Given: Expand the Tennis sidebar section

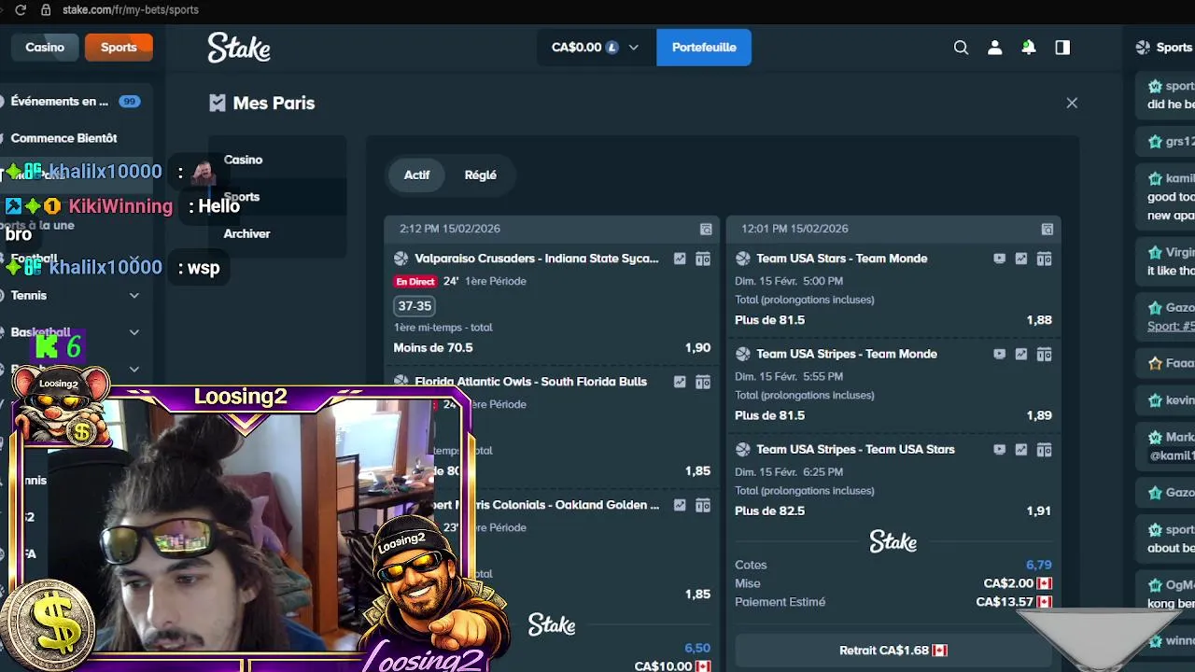Looking at the screenshot, I should point(134,295).
